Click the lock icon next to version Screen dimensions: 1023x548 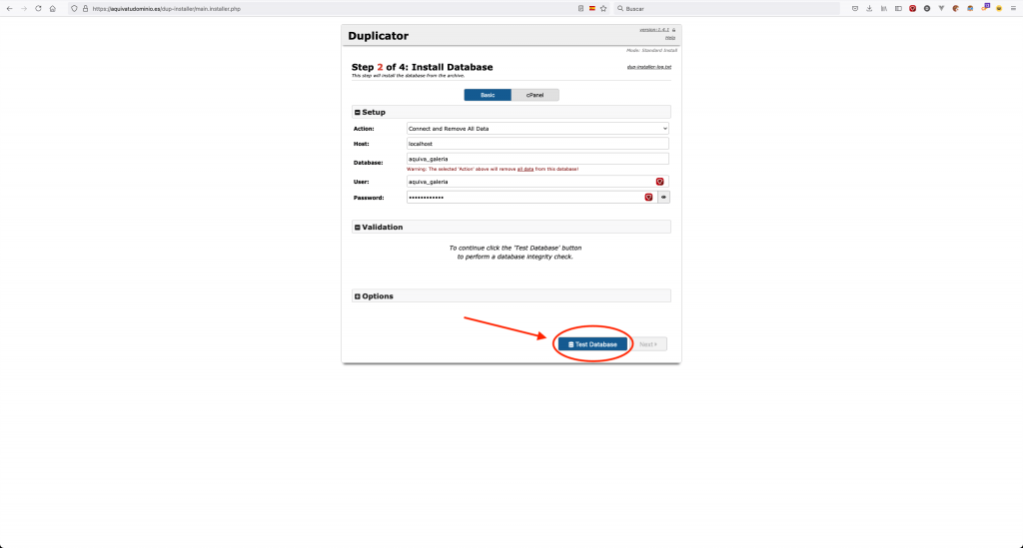coord(674,30)
